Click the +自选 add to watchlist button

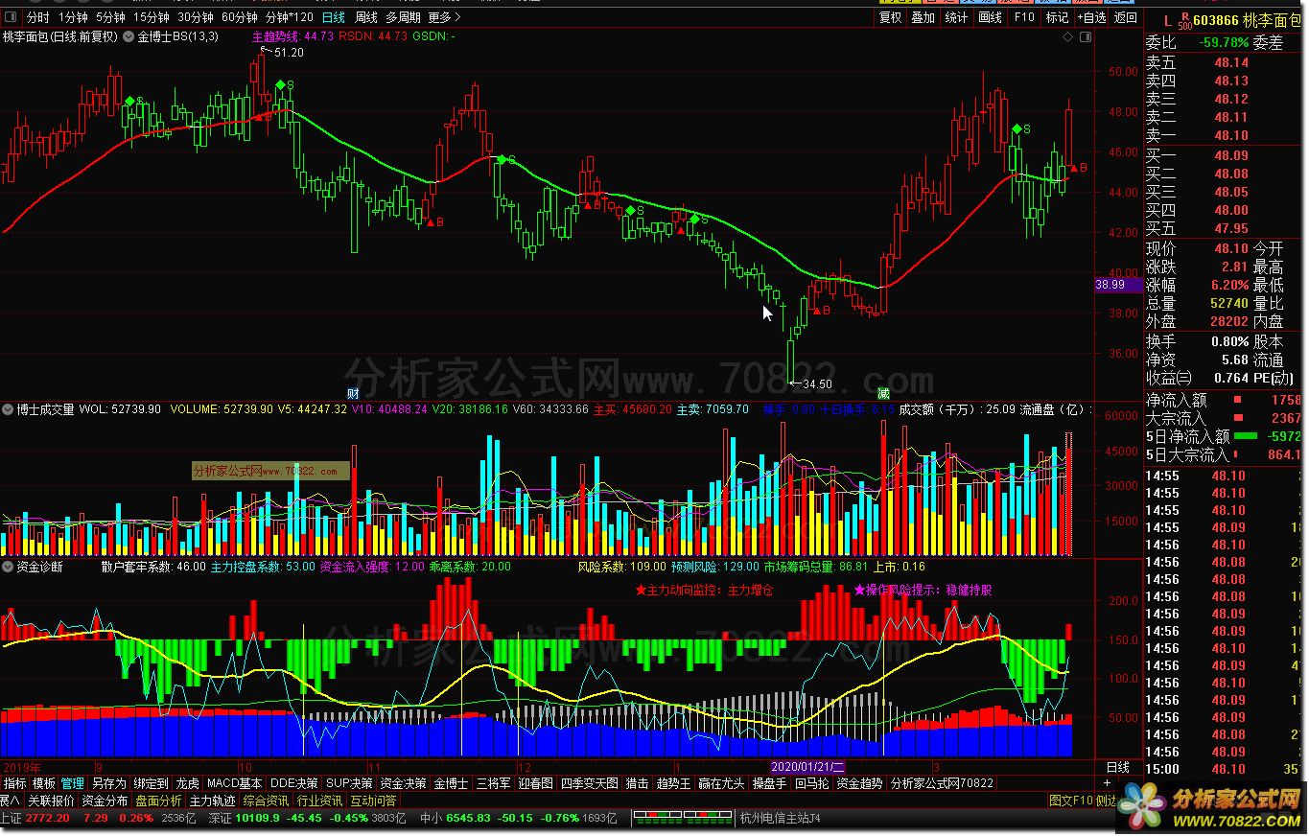pos(1090,17)
